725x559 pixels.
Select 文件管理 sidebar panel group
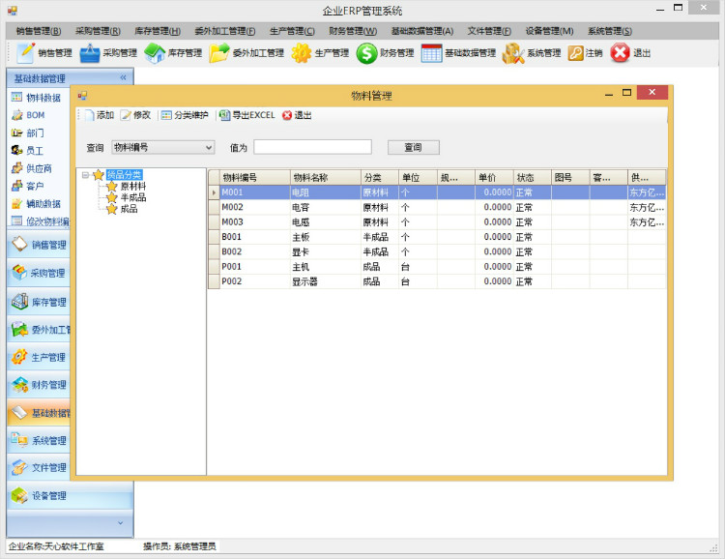[x=39, y=467]
